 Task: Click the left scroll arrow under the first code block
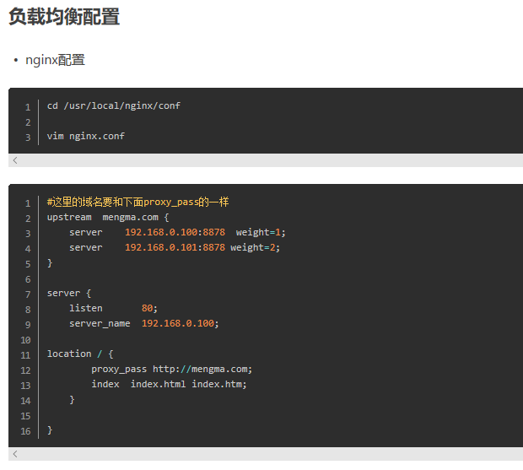pos(15,160)
